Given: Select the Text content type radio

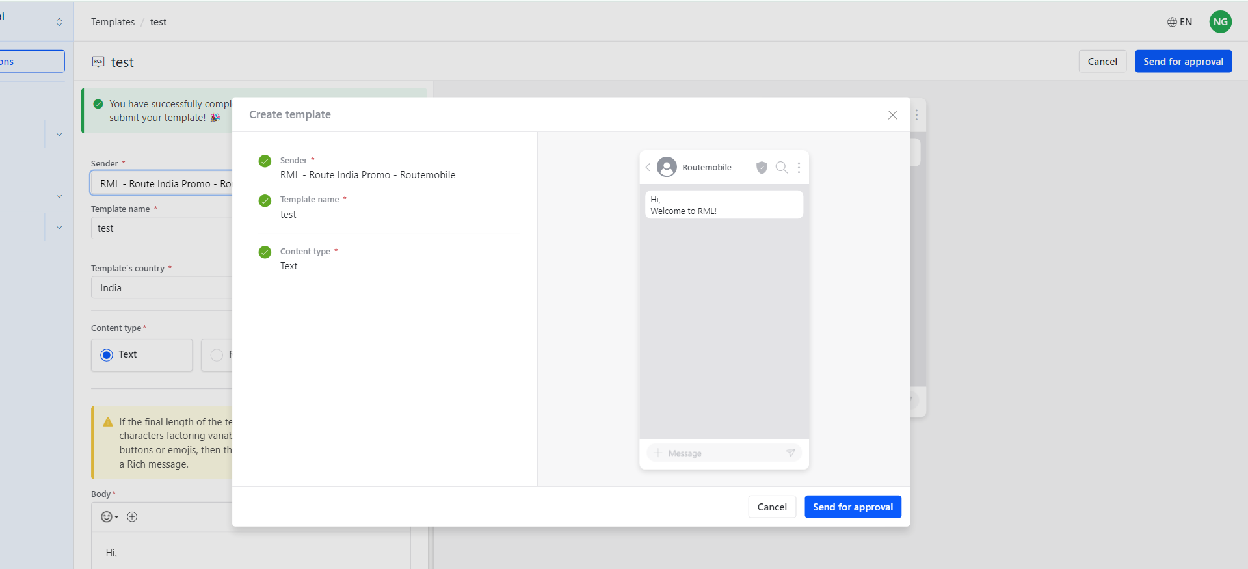Looking at the screenshot, I should click(107, 354).
